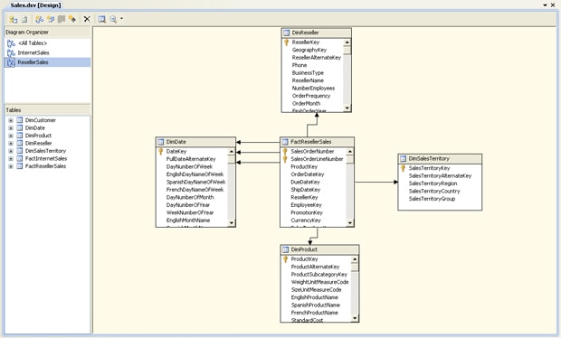Select DimCustomer label in Tables pane
The height and width of the screenshot is (338, 561).
pos(41,120)
